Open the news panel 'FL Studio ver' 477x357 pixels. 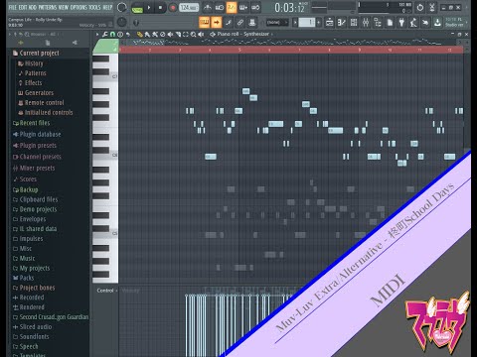pyautogui.click(x=455, y=23)
